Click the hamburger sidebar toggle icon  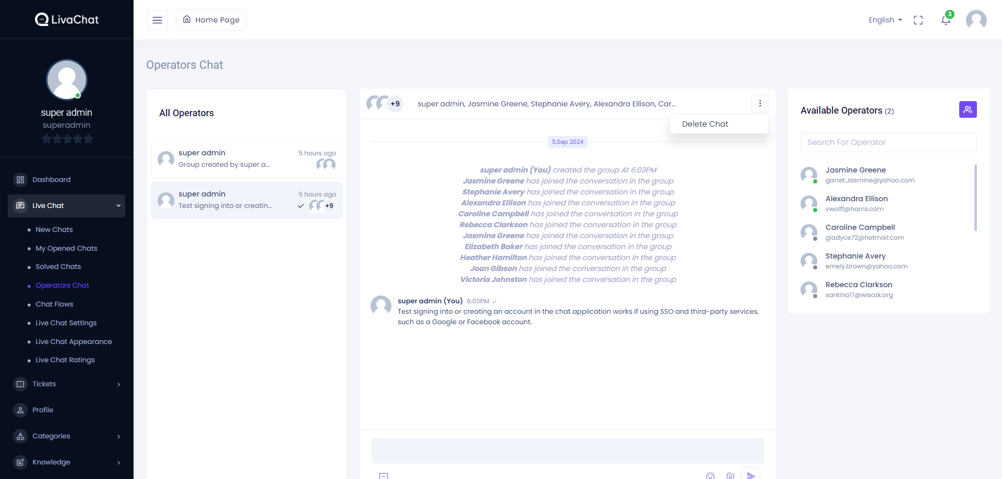[x=157, y=20]
